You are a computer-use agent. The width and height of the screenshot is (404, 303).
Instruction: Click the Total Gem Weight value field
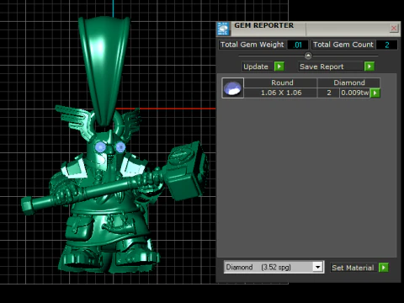[298, 45]
